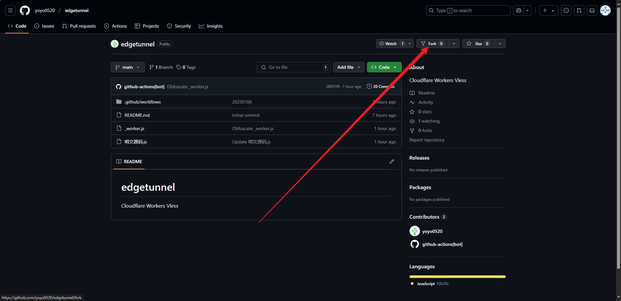
Task: Expand Add file dropdown
Action: coord(349,67)
